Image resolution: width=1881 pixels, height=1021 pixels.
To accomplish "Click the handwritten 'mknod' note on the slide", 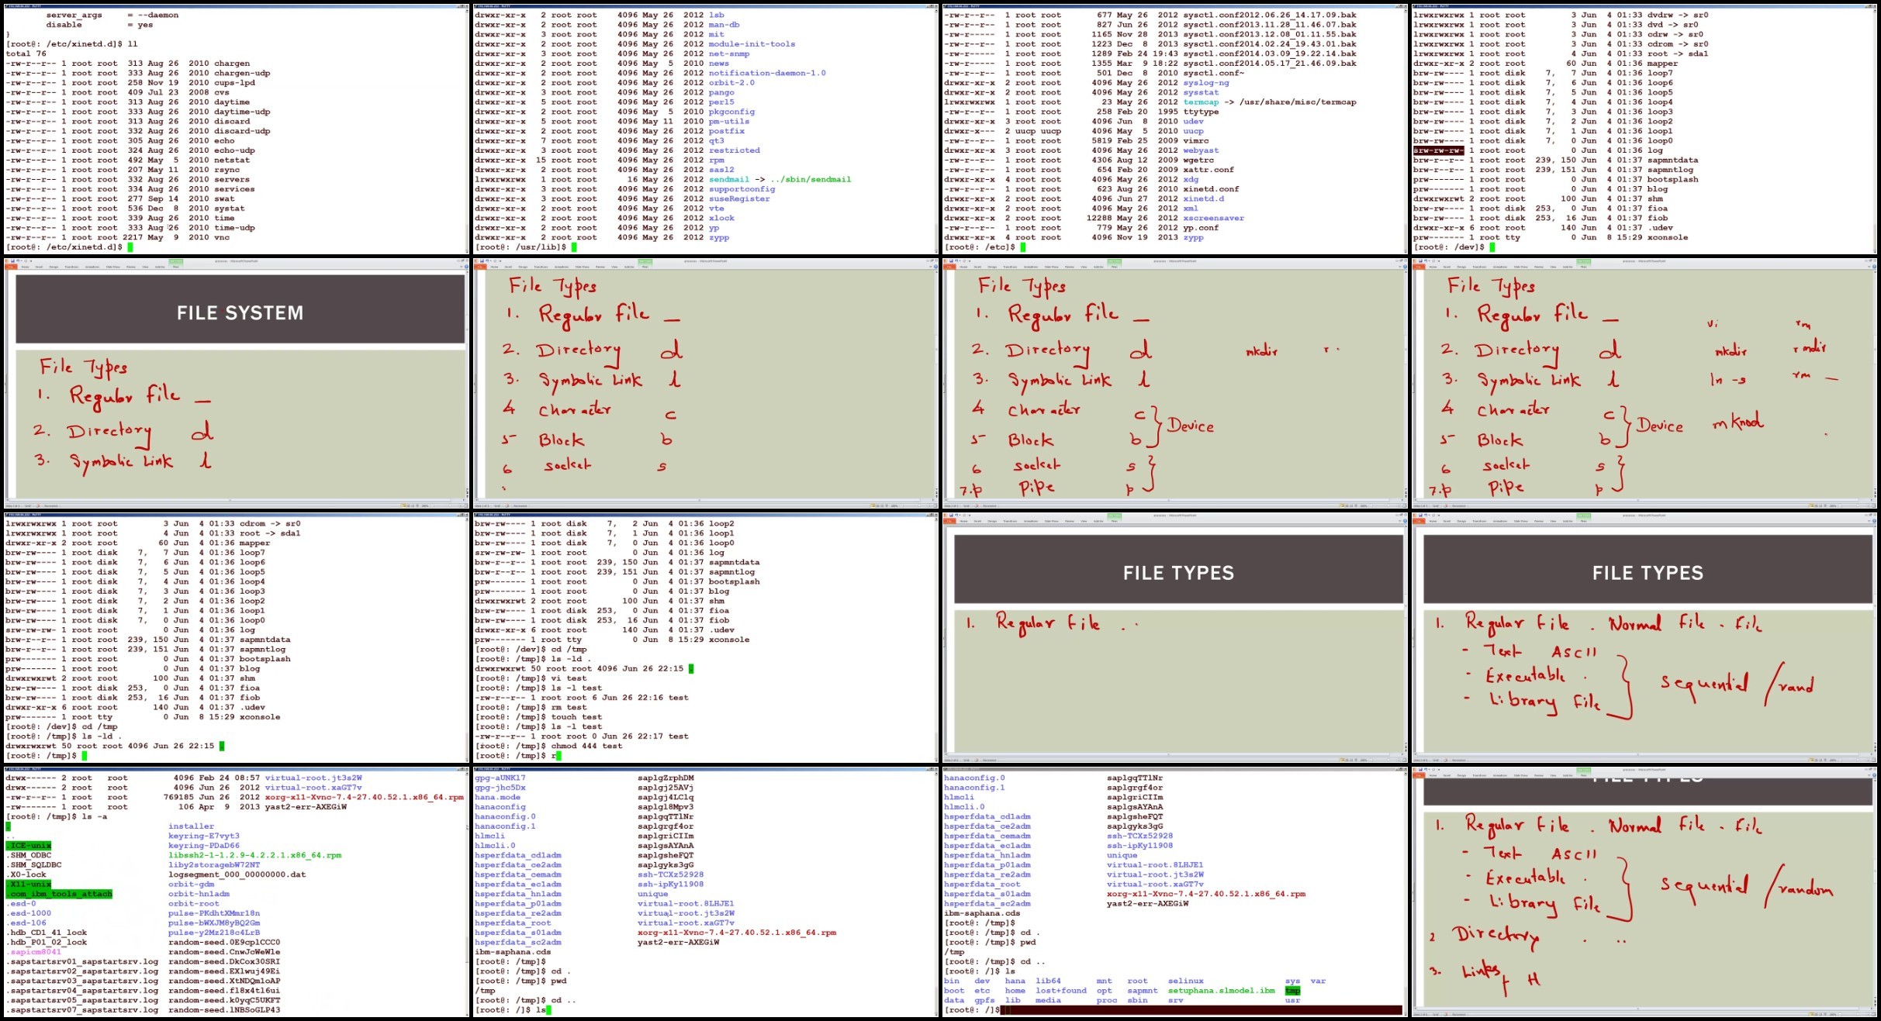I will tap(1738, 422).
